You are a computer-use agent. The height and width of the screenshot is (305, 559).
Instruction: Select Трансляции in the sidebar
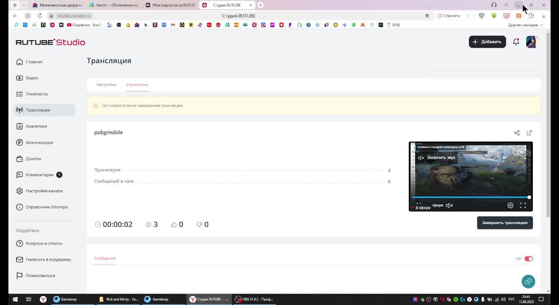(44, 110)
